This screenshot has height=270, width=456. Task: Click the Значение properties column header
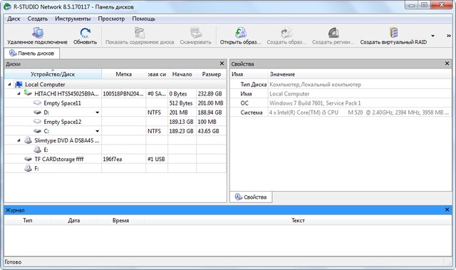pyautogui.click(x=360, y=74)
